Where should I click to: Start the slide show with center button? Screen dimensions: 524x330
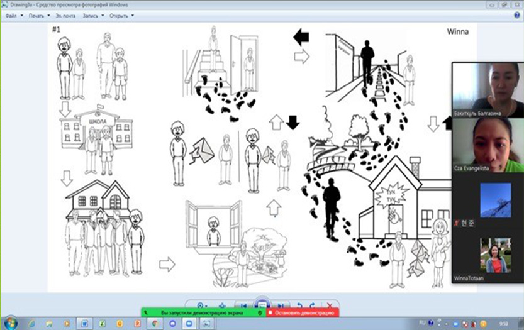click(x=262, y=305)
